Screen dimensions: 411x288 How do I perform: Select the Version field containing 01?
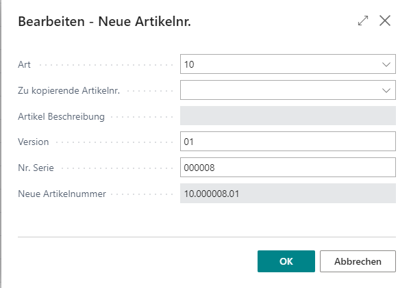coord(288,142)
